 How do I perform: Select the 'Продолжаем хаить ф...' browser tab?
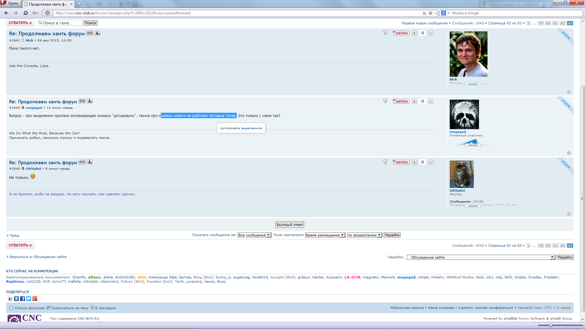tap(48, 4)
